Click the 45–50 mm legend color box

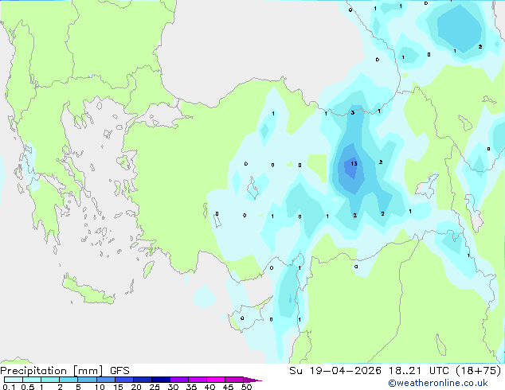(234, 380)
